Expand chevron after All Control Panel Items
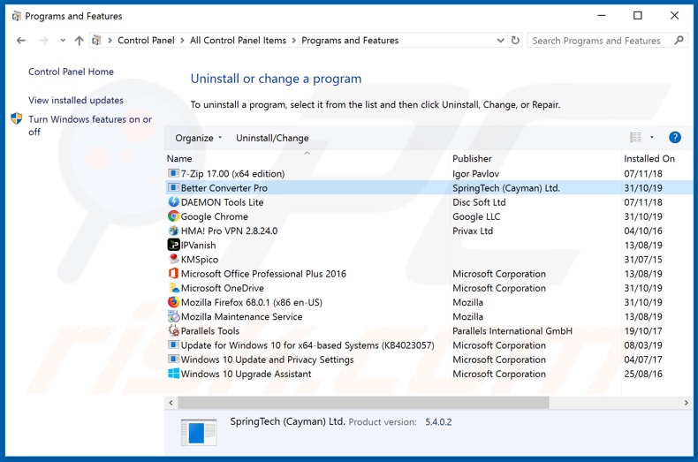698x462 pixels. [x=294, y=41]
